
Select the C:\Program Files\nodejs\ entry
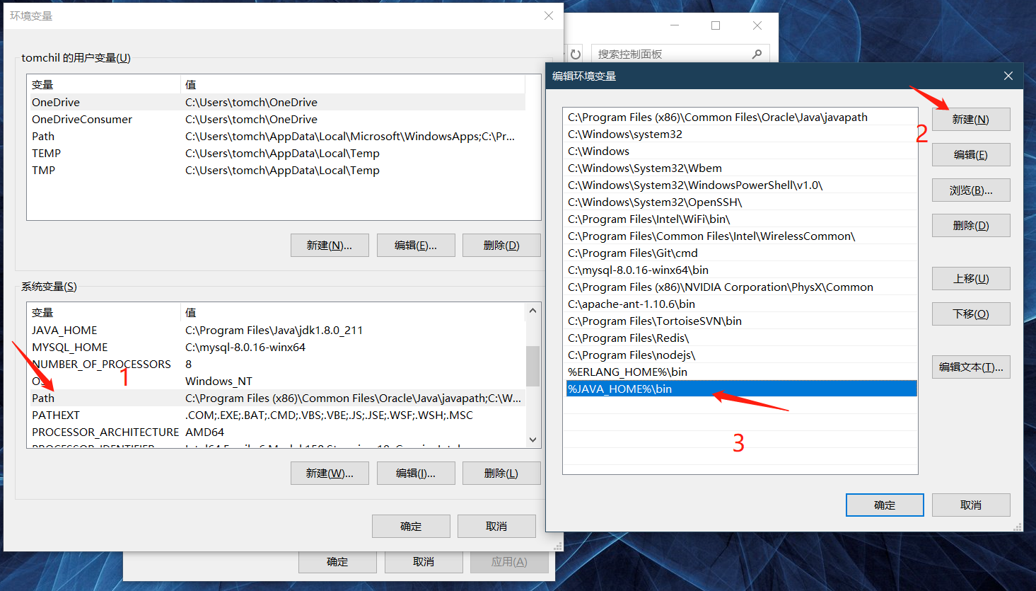pyautogui.click(x=740, y=355)
